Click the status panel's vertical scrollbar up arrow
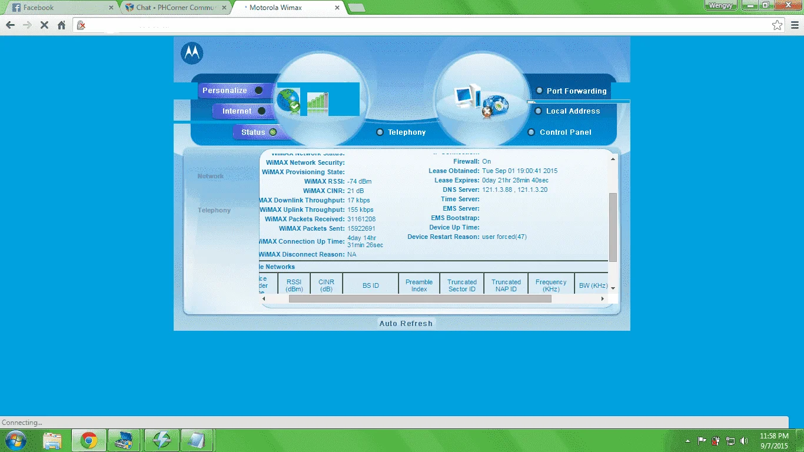The height and width of the screenshot is (452, 804). pyautogui.click(x=613, y=159)
